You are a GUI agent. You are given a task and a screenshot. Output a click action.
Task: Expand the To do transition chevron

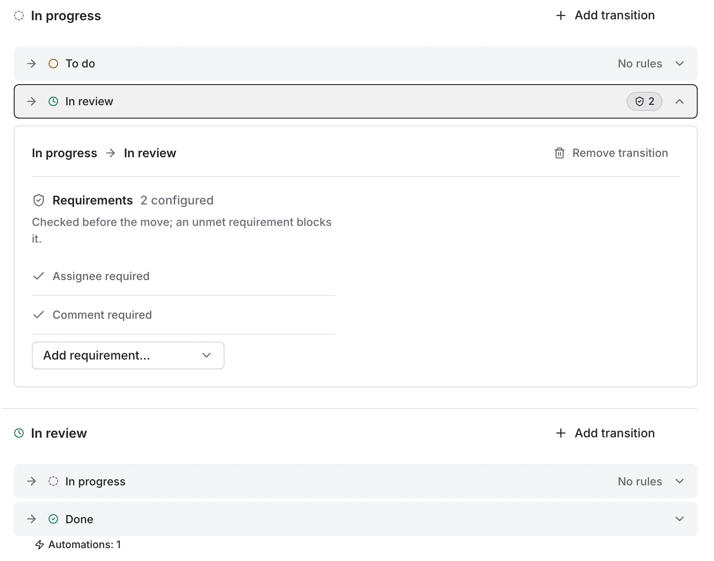coord(680,64)
